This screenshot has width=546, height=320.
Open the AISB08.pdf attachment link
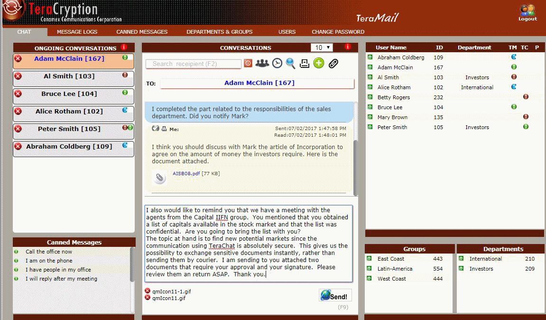(186, 173)
